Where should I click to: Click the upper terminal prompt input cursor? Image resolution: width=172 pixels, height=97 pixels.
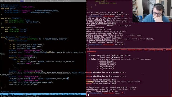click(x=89, y=46)
